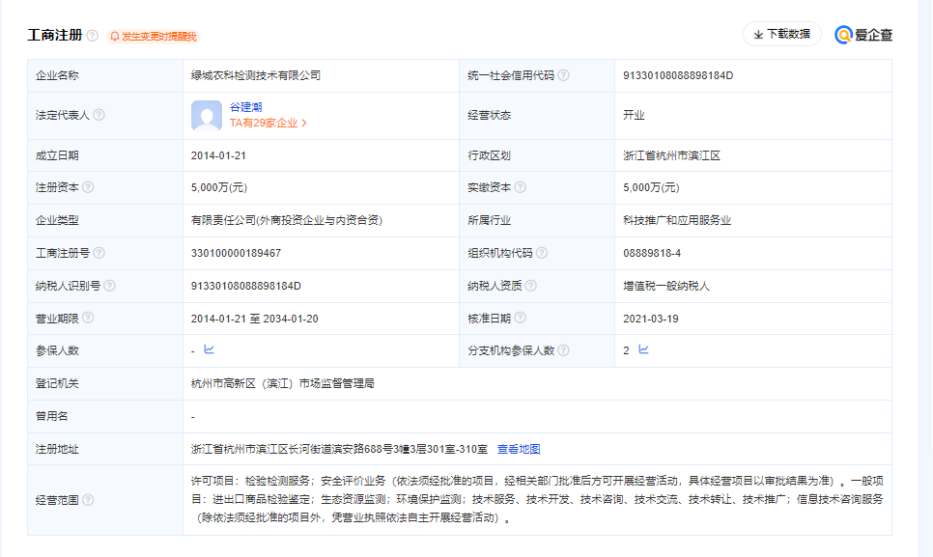The width and height of the screenshot is (933, 557).
Task: Select company name 绿城农科检测技术有限公司
Action: click(256, 75)
